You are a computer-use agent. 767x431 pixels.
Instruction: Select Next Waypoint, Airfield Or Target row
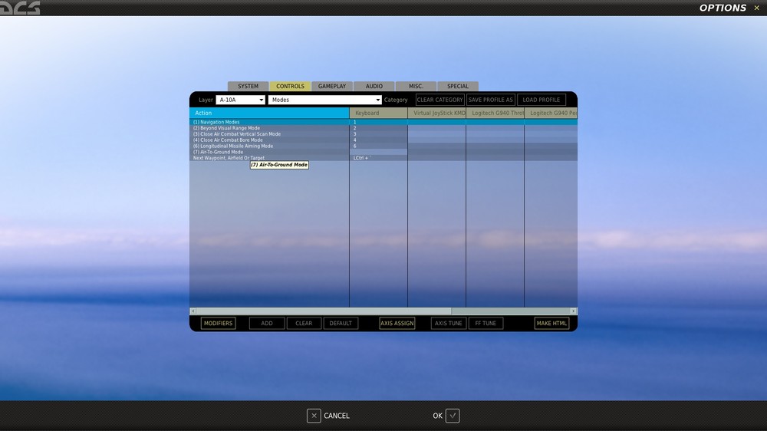coord(269,158)
